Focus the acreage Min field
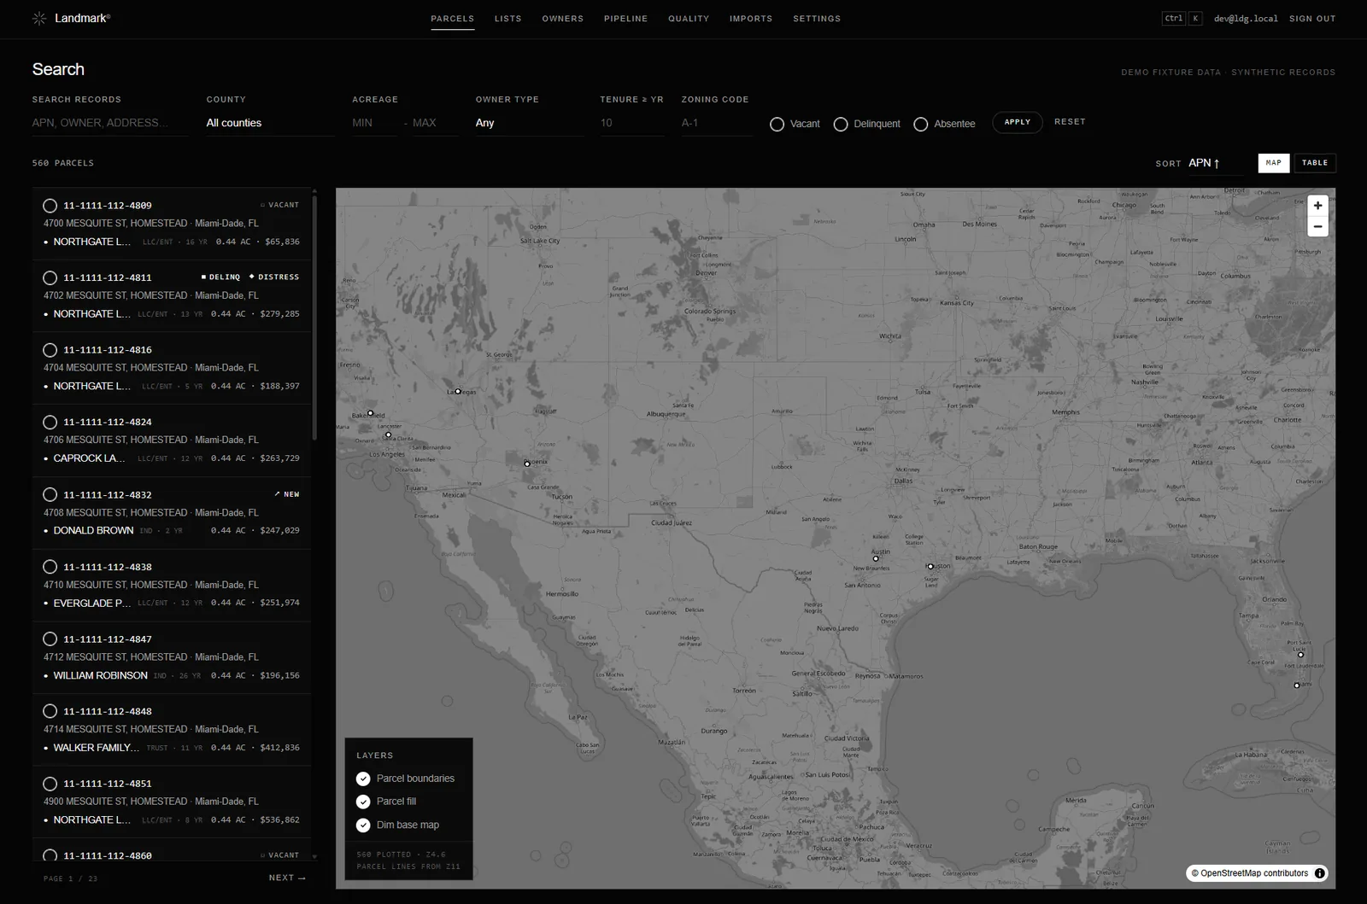The height and width of the screenshot is (904, 1367). [374, 123]
